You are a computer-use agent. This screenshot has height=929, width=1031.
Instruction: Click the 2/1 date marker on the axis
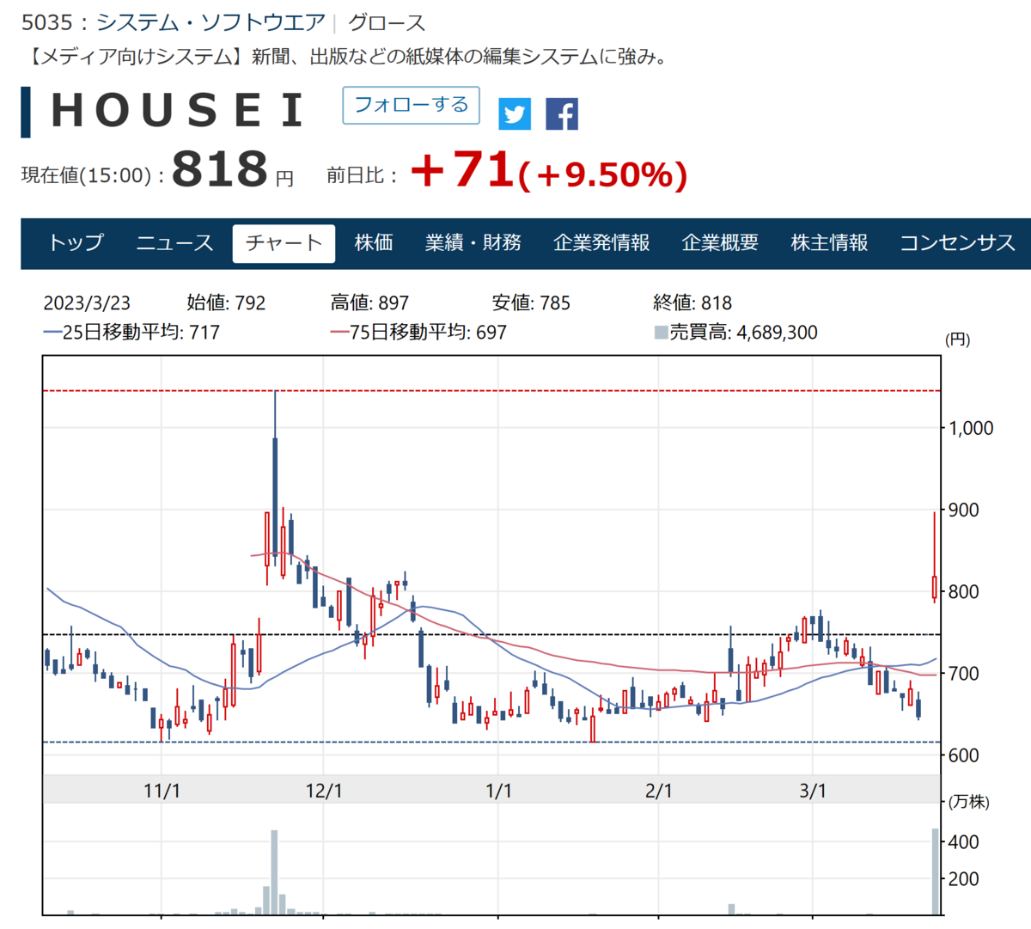click(659, 791)
